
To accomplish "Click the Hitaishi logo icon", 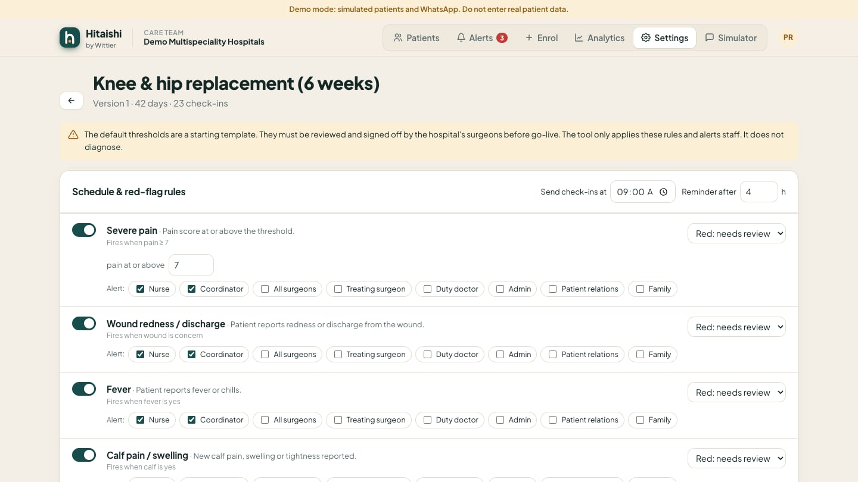I will click(x=70, y=37).
